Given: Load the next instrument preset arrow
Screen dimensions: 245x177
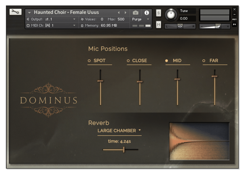Looking at the screenshot, I should tap(125, 13).
